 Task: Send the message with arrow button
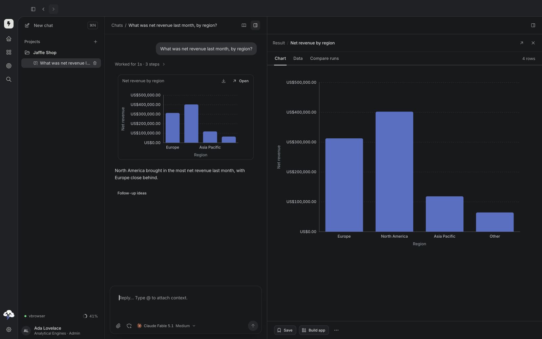click(253, 326)
